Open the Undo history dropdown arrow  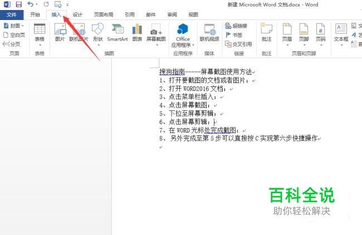tap(37, 4)
